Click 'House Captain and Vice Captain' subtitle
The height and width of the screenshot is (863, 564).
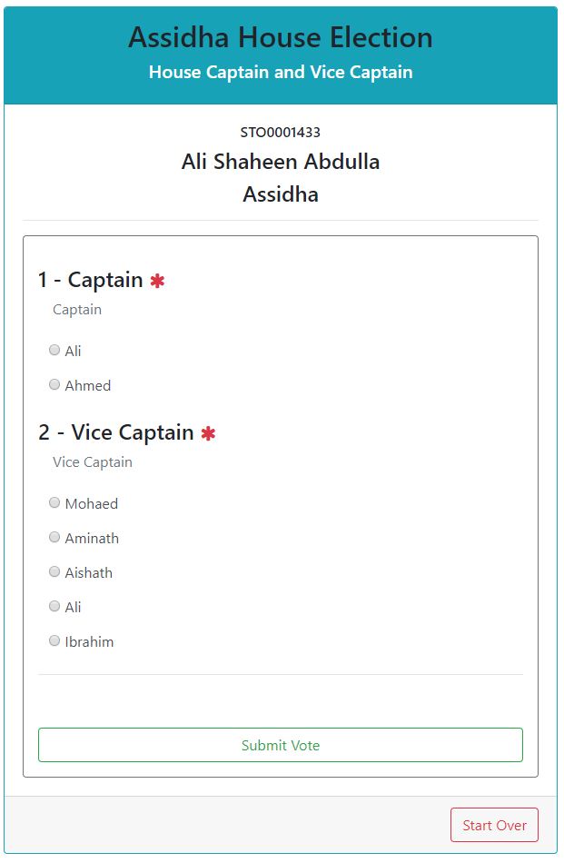coord(281,72)
